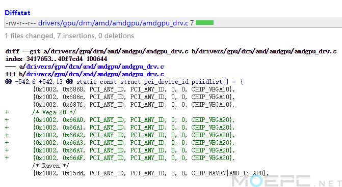Open amdgpu_drv.c link in the diffstat row
The image size is (342, 187).
coord(113,23)
